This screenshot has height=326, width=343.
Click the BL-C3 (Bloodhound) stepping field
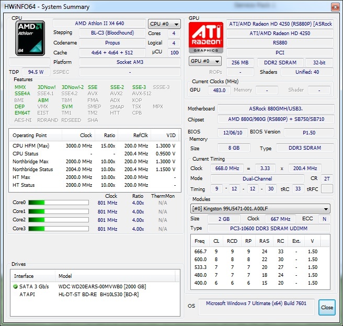(x=112, y=33)
